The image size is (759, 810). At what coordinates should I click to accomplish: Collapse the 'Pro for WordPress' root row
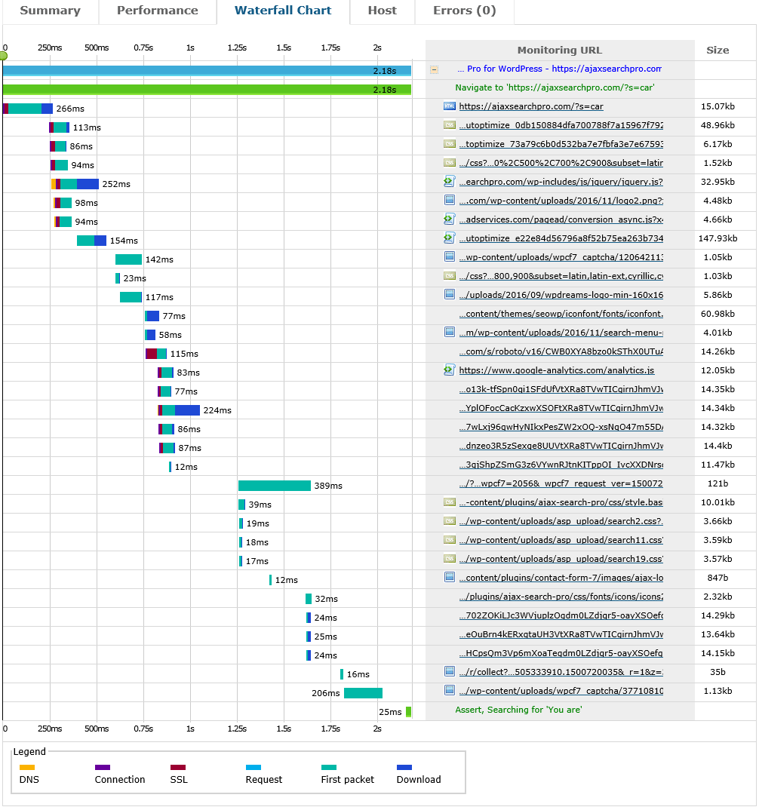click(435, 69)
